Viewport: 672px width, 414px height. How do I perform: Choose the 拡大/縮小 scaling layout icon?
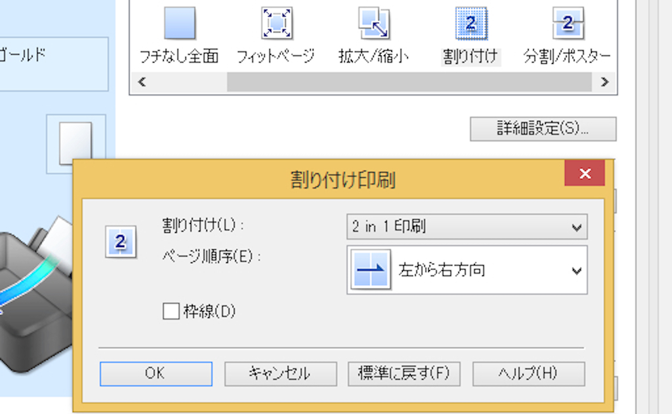coord(373,24)
